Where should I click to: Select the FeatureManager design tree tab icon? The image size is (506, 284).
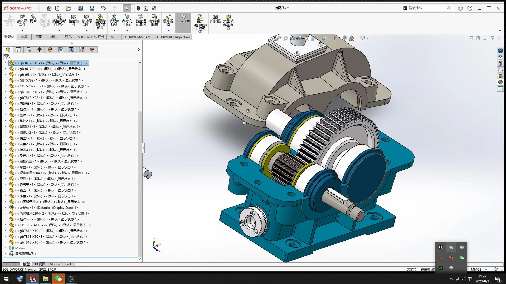tap(8, 49)
